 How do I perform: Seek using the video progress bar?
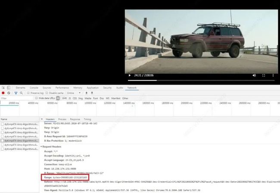click(x=201, y=80)
